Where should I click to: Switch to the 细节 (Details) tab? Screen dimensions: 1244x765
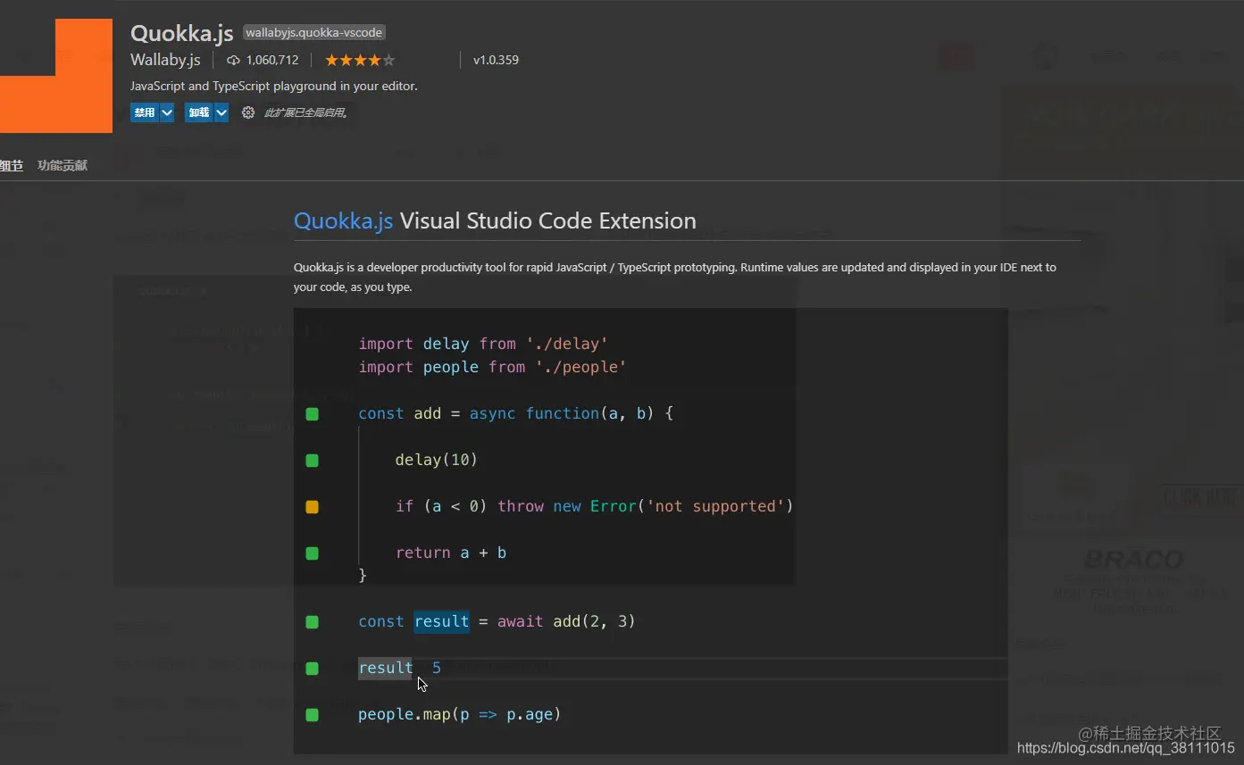[x=11, y=165]
